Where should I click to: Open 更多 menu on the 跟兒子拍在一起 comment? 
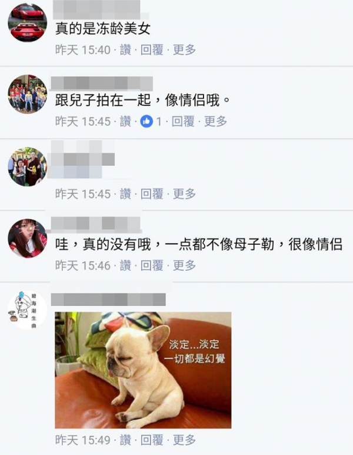(x=215, y=122)
